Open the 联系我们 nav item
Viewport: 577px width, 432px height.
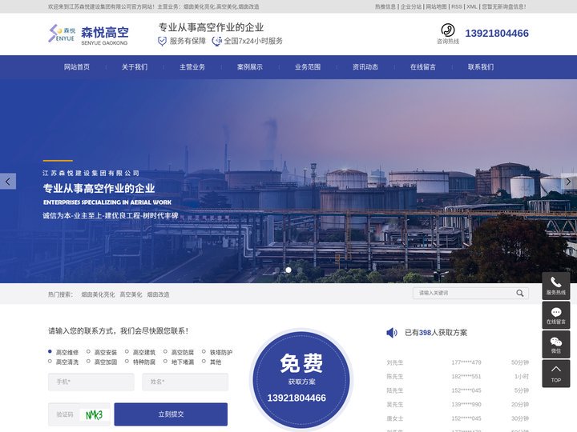(x=481, y=67)
